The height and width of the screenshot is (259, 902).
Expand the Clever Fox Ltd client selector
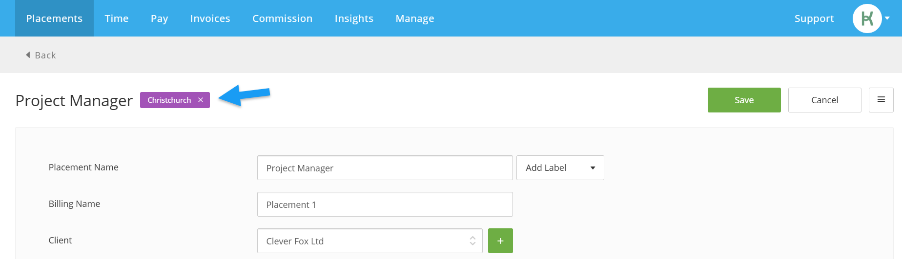pos(370,241)
